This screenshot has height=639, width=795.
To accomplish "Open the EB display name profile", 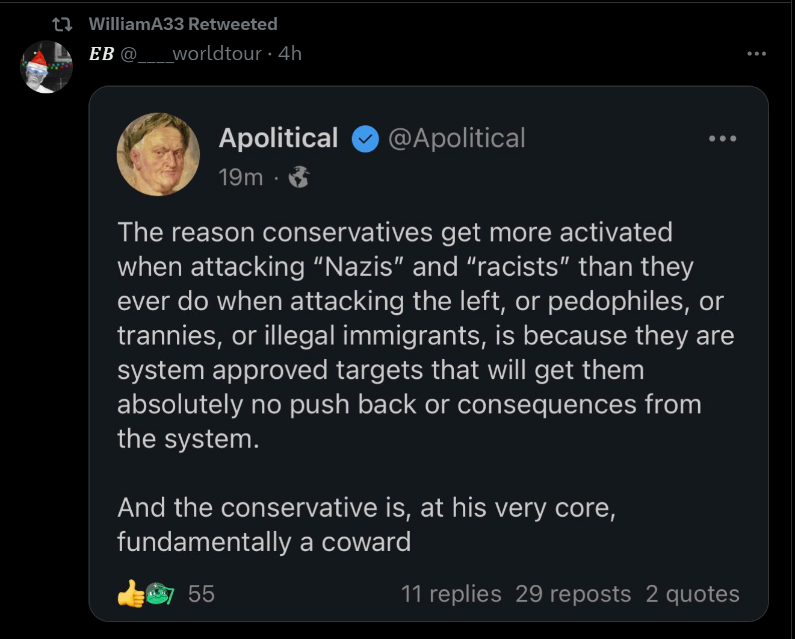I will [x=101, y=54].
